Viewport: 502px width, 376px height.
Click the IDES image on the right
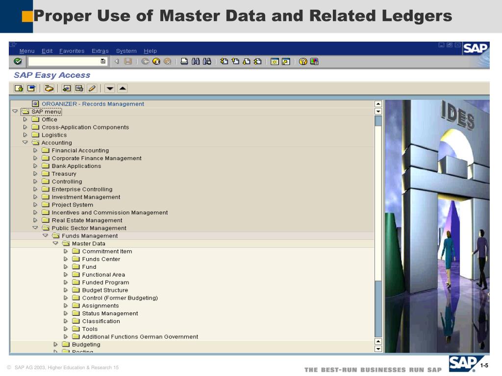point(437,226)
